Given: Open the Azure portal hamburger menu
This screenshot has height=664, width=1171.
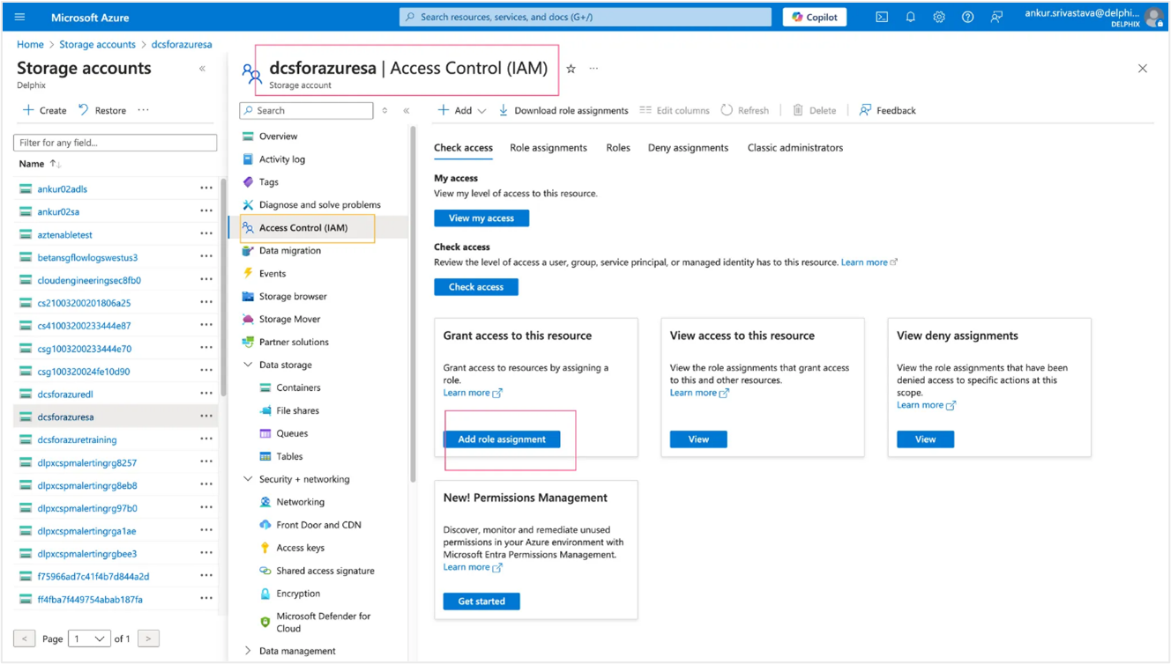Looking at the screenshot, I should 20,17.
